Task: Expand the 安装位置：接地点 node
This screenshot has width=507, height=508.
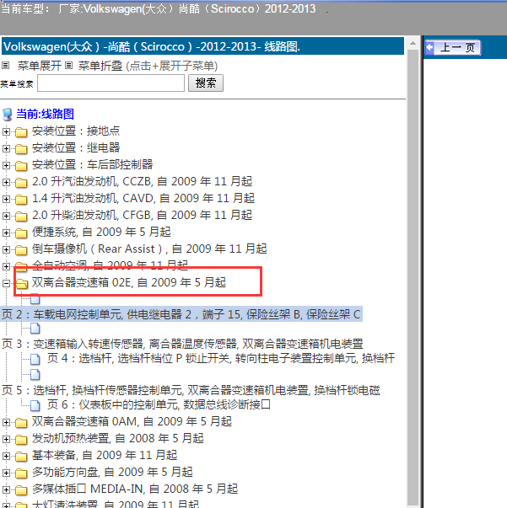Action: click(x=6, y=132)
